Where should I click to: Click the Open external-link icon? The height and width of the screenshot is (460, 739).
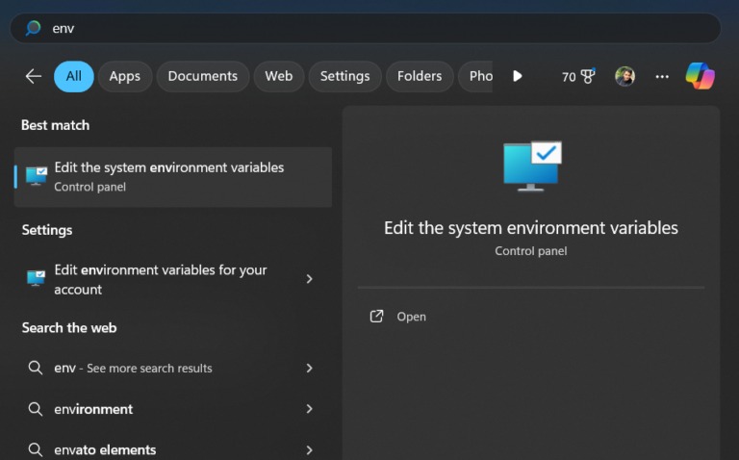point(377,316)
